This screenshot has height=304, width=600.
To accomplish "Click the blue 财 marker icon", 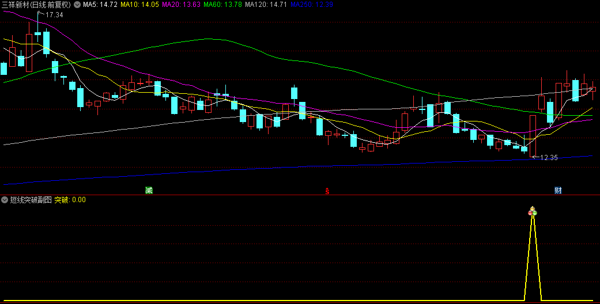I will (558, 191).
